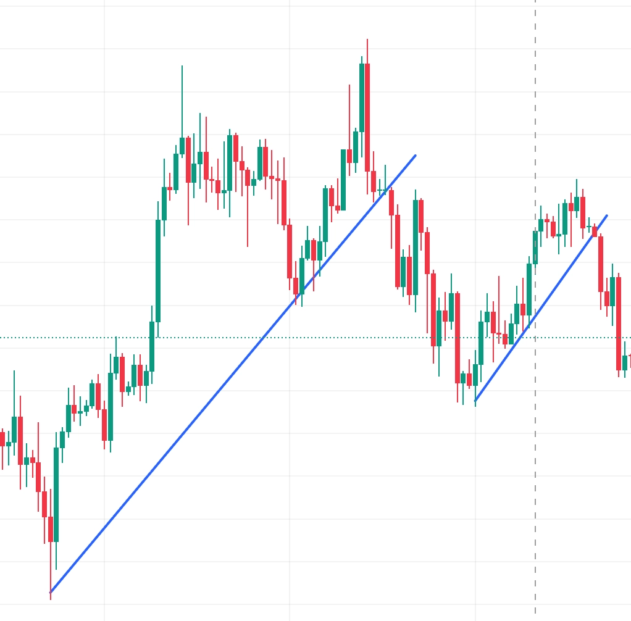
Task: Click the tall red candle at chart peak
Action: click(x=367, y=117)
